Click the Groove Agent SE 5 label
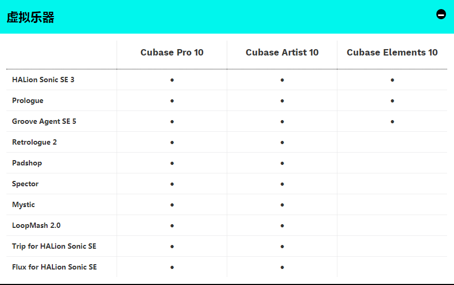 coord(44,121)
